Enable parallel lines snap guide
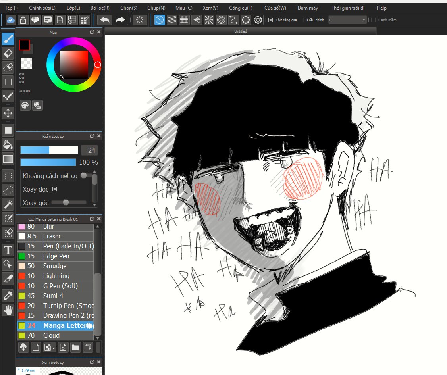447x375 pixels. pos(172,20)
